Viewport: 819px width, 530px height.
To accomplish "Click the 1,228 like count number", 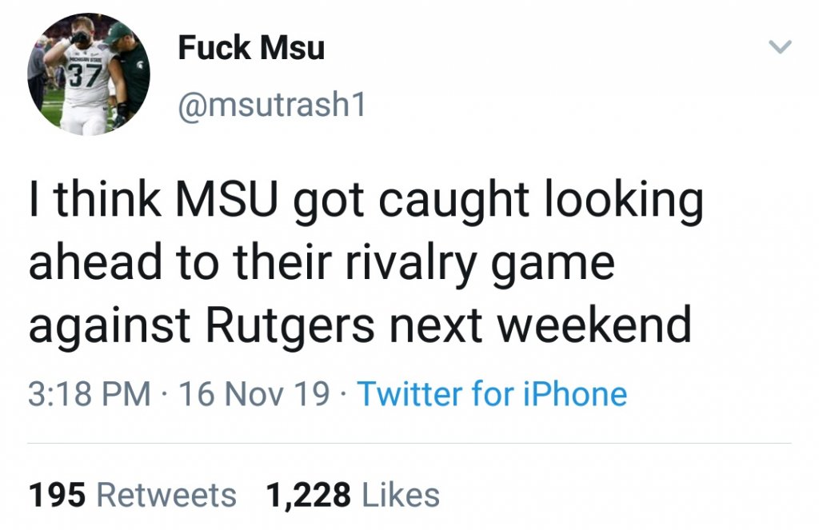I will pyautogui.click(x=309, y=495).
